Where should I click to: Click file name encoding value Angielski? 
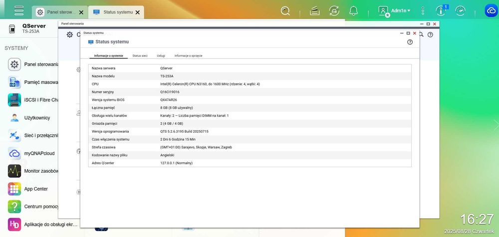(167, 155)
